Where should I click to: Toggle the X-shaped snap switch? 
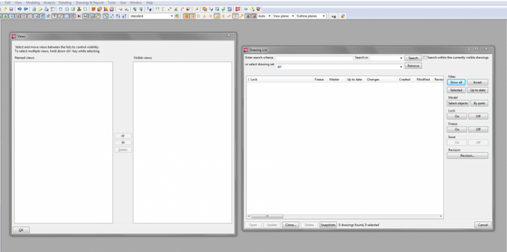pyautogui.click(x=210, y=16)
